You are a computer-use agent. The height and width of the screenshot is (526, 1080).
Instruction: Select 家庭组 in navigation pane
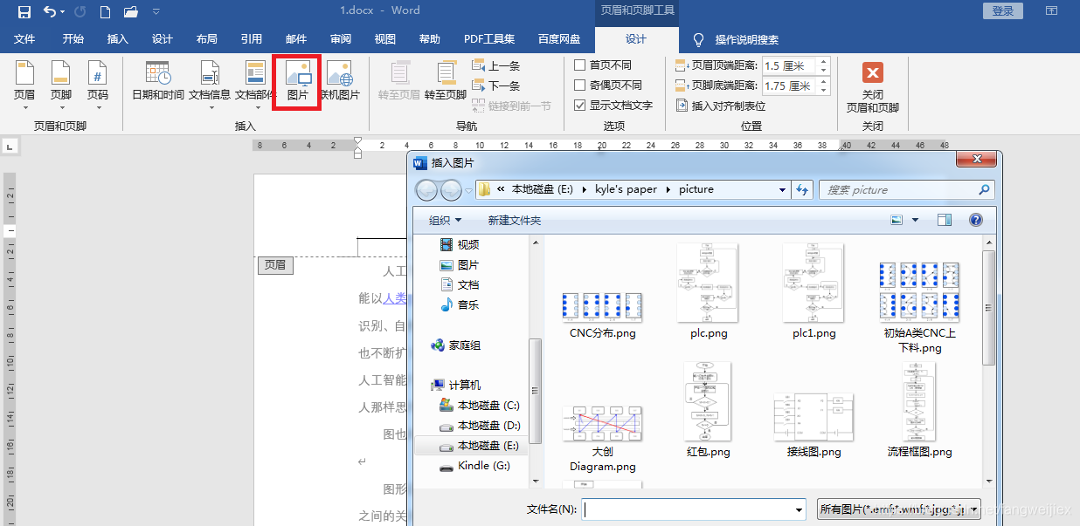click(455, 345)
